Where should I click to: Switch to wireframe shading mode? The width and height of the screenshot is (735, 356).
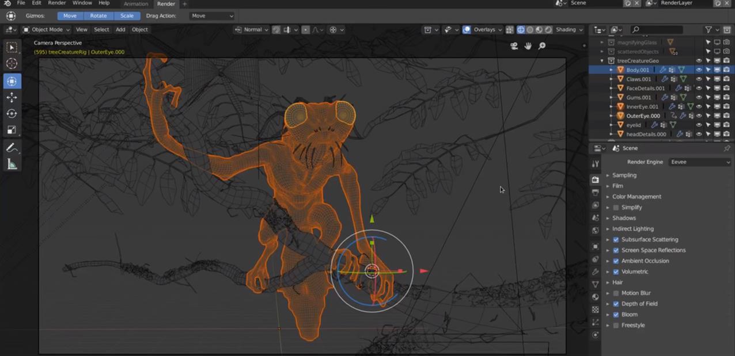tap(521, 30)
